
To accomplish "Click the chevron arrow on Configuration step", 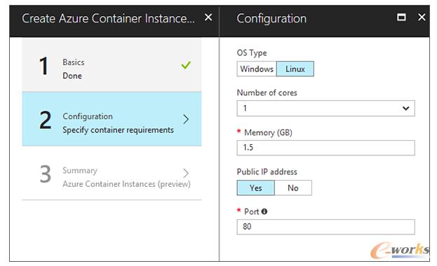I will tap(186, 120).
